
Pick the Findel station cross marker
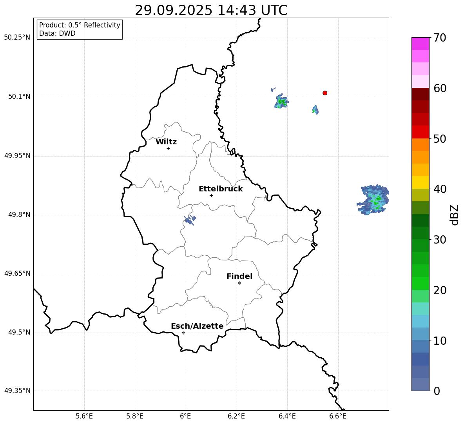point(239,283)
